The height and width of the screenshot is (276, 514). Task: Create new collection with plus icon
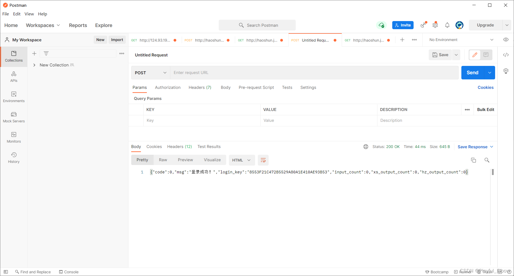(x=34, y=53)
